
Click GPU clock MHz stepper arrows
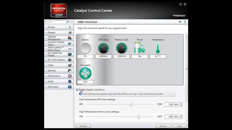tap(181, 104)
